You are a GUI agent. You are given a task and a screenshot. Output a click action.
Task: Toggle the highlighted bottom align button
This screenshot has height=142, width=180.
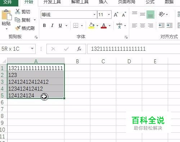pyautogui.click(x=150, y=14)
